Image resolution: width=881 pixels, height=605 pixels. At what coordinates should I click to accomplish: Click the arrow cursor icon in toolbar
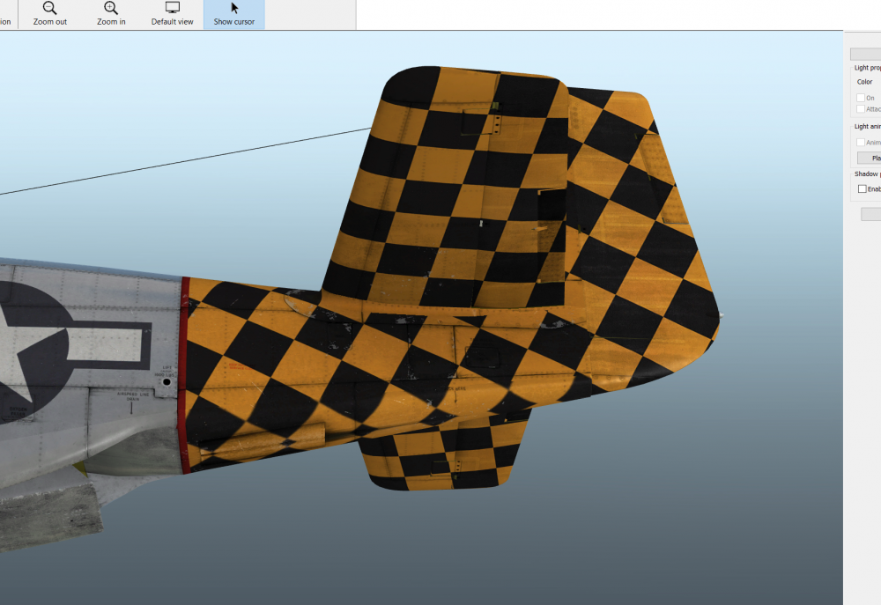point(233,8)
